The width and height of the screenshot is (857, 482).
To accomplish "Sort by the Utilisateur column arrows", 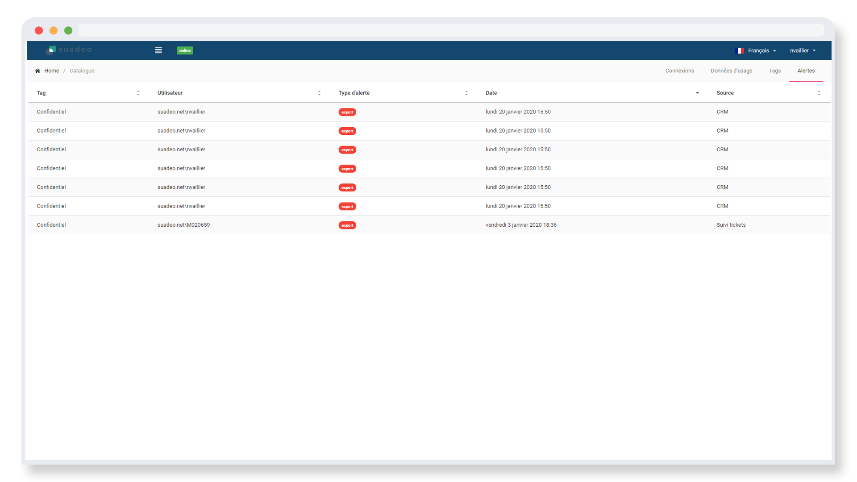I will 319,93.
